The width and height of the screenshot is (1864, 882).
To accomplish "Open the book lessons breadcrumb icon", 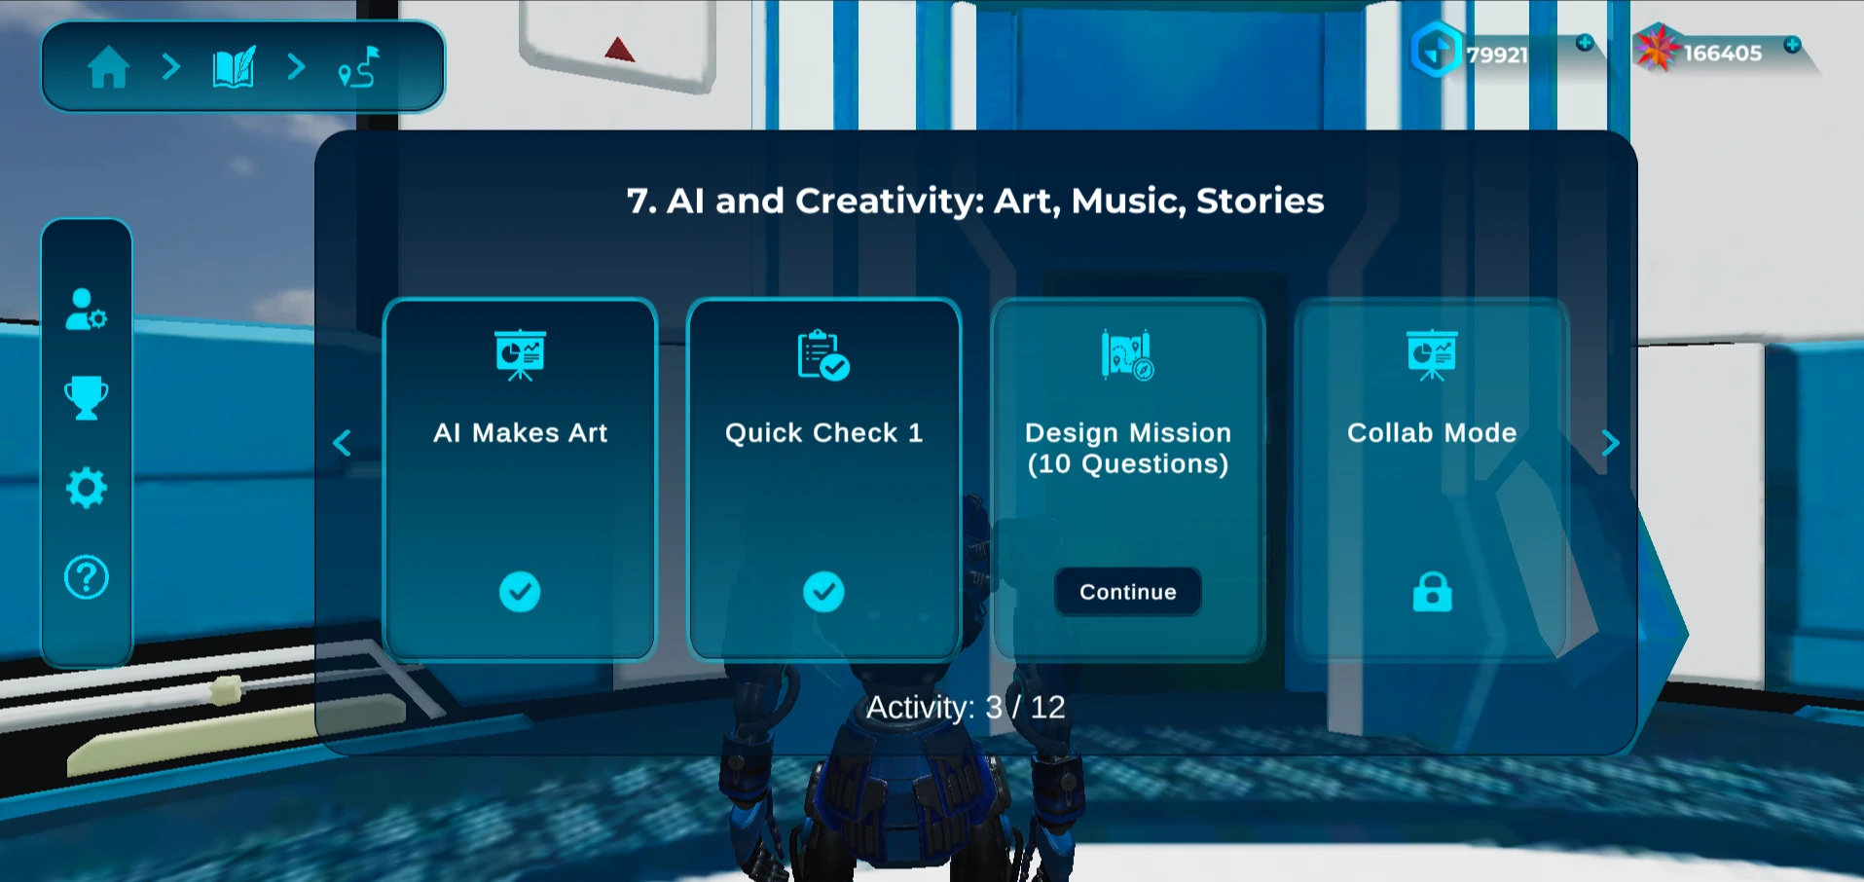I will point(234,67).
